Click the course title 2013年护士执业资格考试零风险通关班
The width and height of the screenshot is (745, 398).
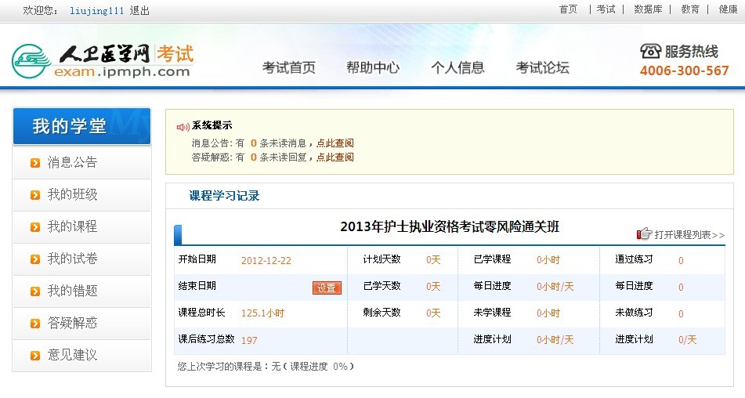click(x=450, y=226)
